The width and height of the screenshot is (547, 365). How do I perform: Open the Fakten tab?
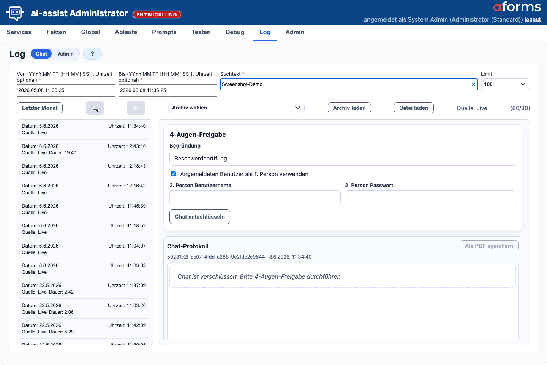56,32
